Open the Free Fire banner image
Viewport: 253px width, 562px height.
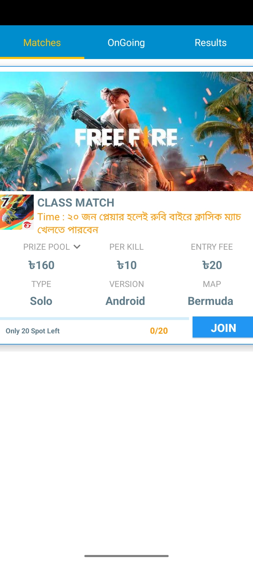(x=126, y=131)
